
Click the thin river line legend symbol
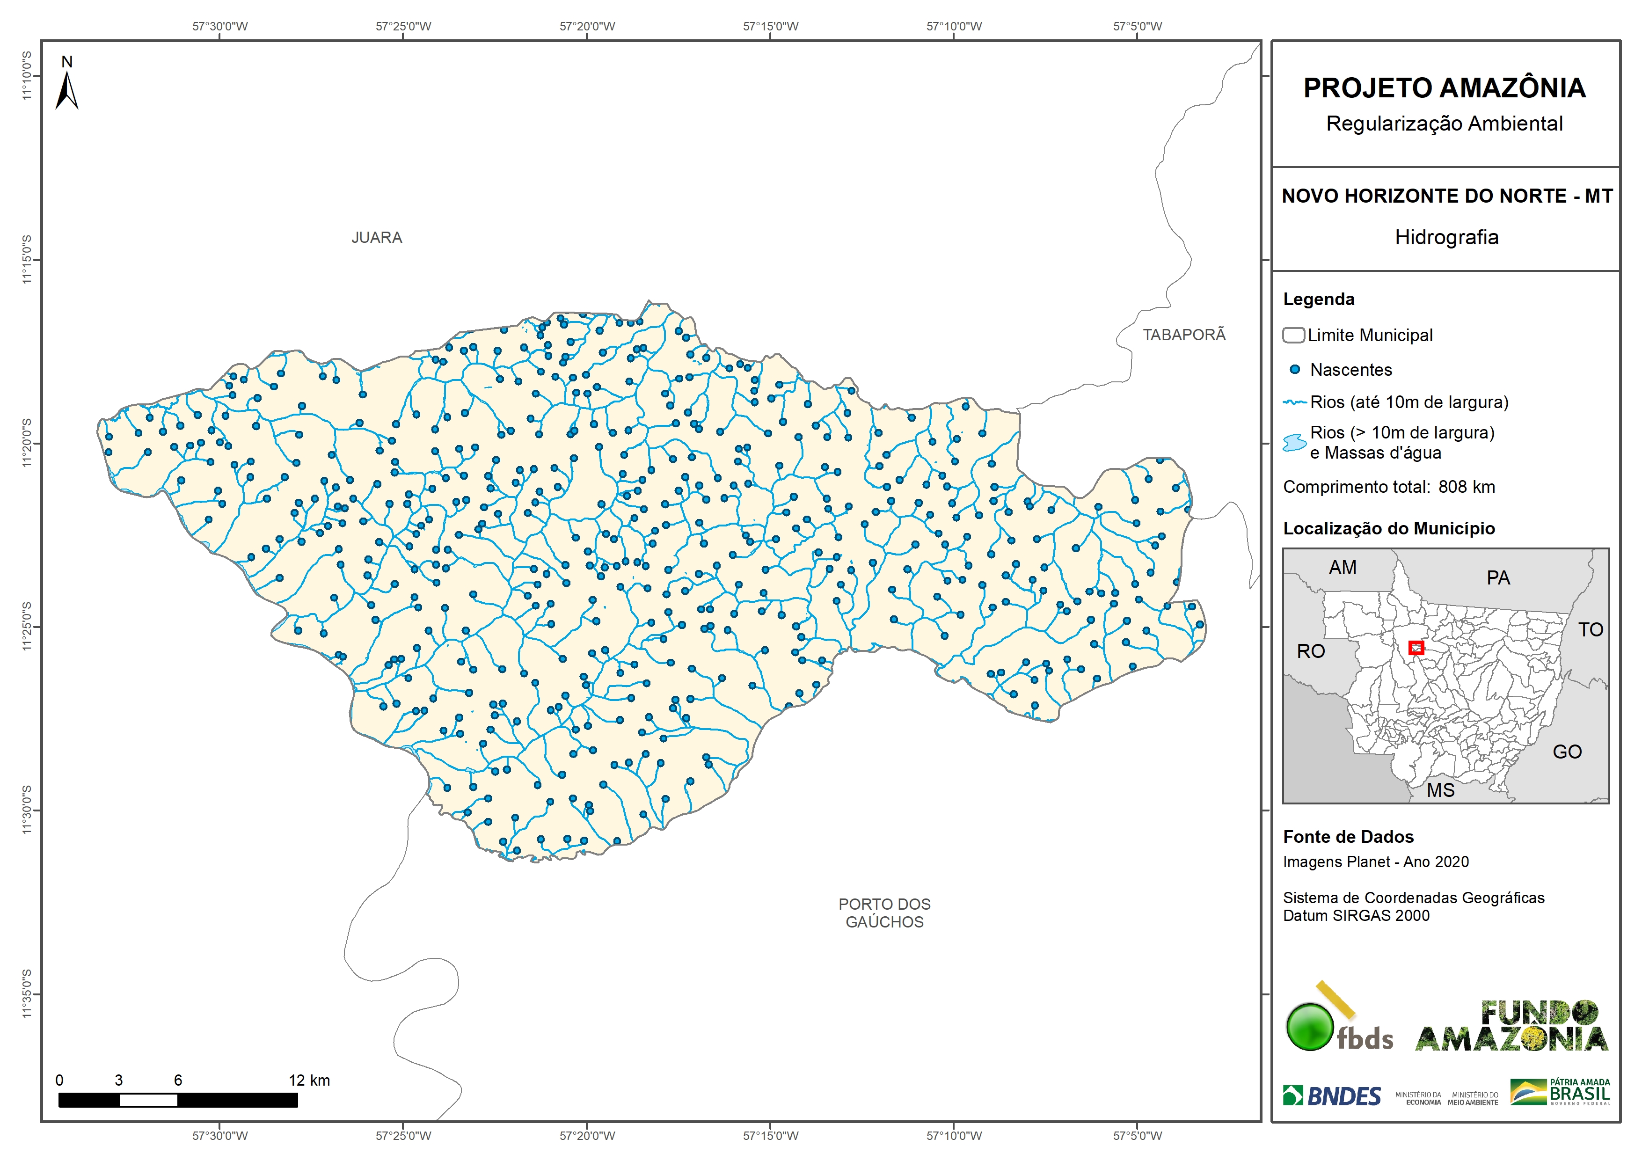tap(1294, 403)
